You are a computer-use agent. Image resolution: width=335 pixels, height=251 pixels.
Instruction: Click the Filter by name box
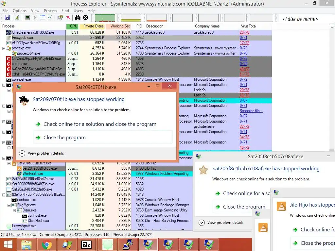point(307,19)
